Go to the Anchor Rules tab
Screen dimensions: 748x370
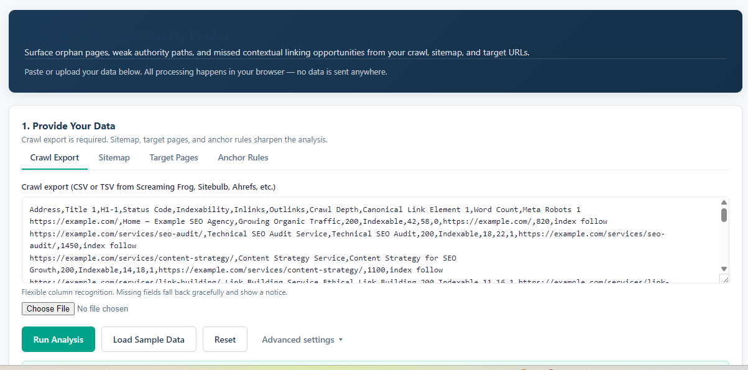(x=243, y=157)
